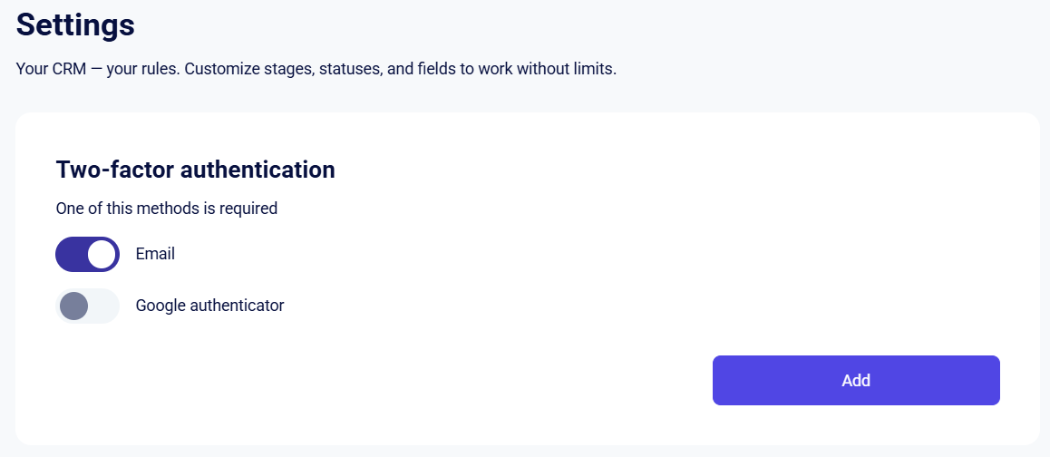Save the two-factor settings with Add
The image size is (1050, 457).
856,381
